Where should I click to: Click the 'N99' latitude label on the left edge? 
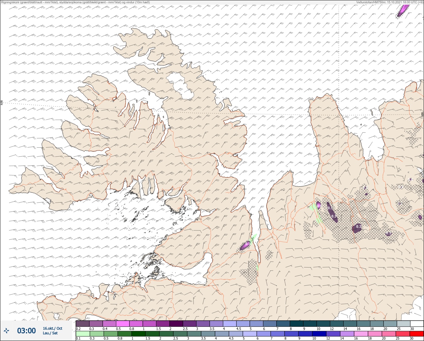pyautogui.click(x=2, y=103)
